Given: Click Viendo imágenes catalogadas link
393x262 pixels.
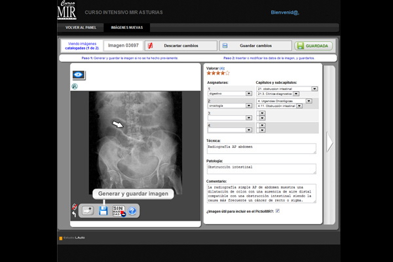Looking at the screenshot, I should pos(82,46).
